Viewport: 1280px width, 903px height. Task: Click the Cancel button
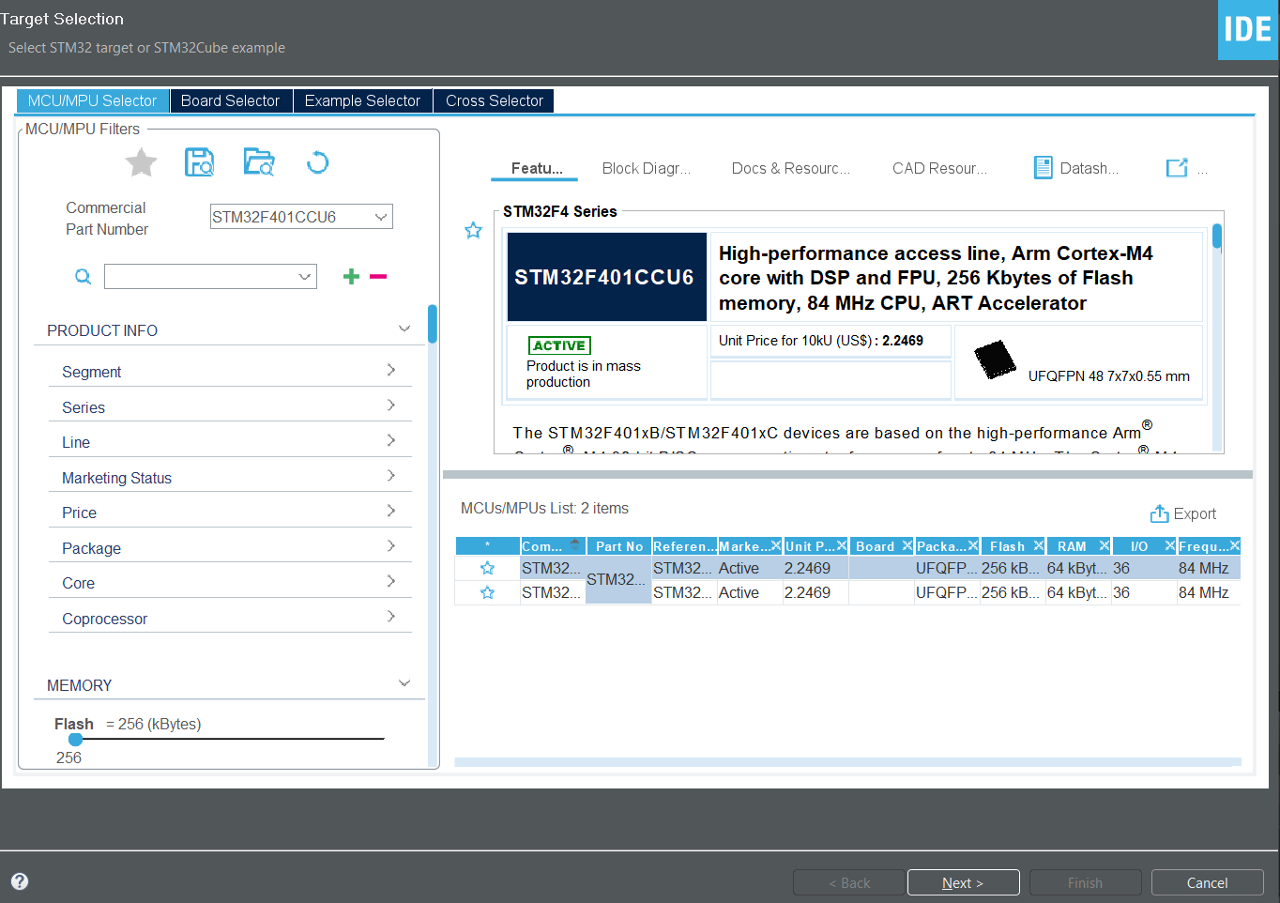coord(1207,882)
